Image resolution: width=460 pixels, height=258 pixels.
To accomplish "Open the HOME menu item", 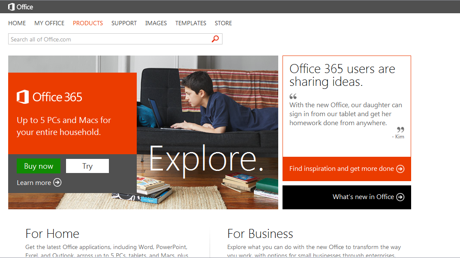I will [x=17, y=23].
